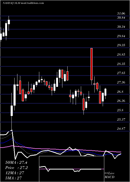Click the 5MA : 27 readout
This screenshot has height=182, width=130.
click(x=14, y=178)
